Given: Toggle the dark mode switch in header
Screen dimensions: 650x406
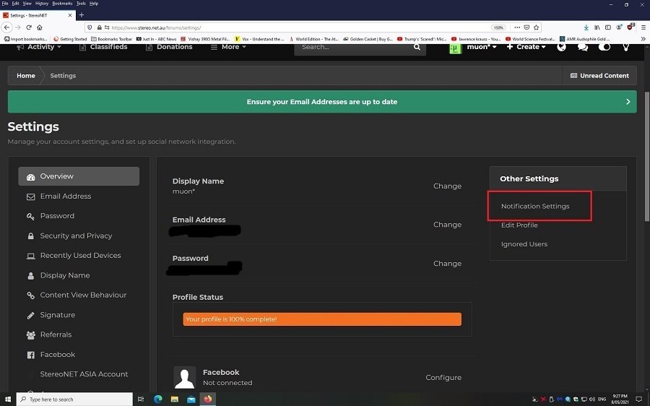Looking at the screenshot, I should 604,47.
